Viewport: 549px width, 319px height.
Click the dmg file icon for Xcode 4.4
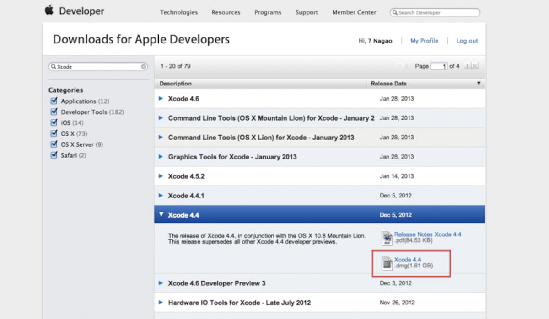click(387, 263)
